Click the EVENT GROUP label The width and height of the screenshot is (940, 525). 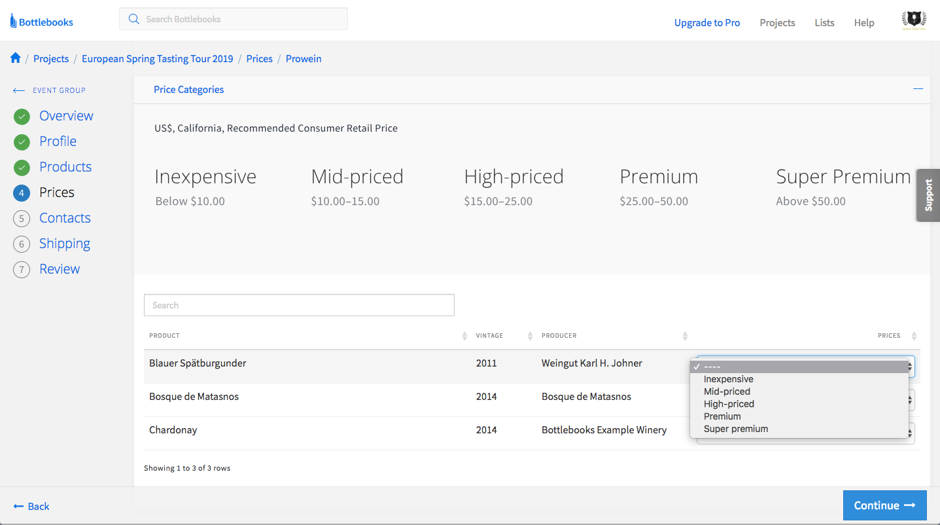[59, 90]
